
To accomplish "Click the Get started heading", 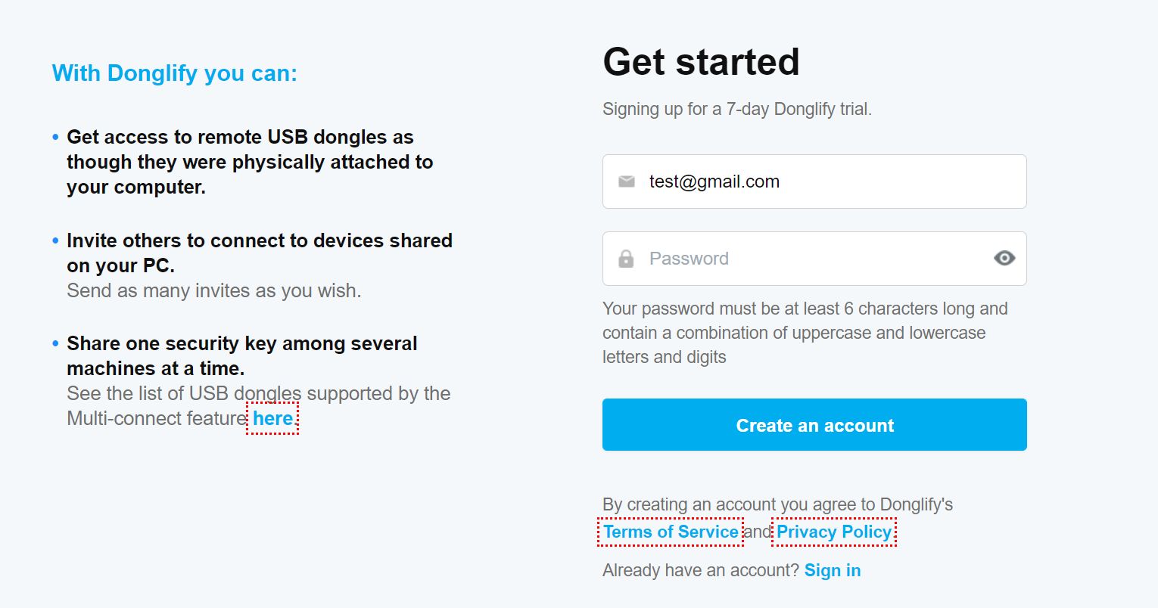I will point(701,62).
